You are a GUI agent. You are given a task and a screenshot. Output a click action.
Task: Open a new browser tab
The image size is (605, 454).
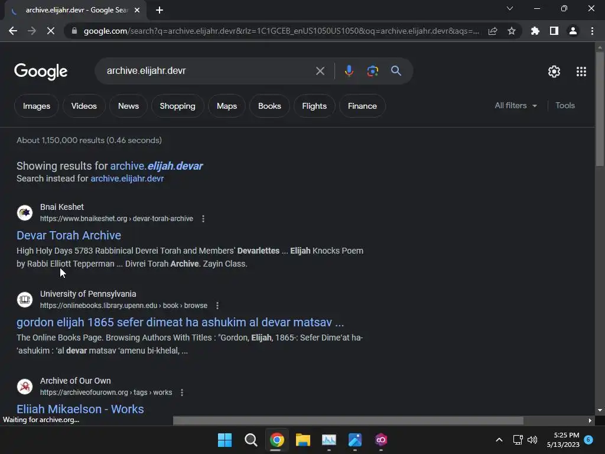[x=160, y=11]
